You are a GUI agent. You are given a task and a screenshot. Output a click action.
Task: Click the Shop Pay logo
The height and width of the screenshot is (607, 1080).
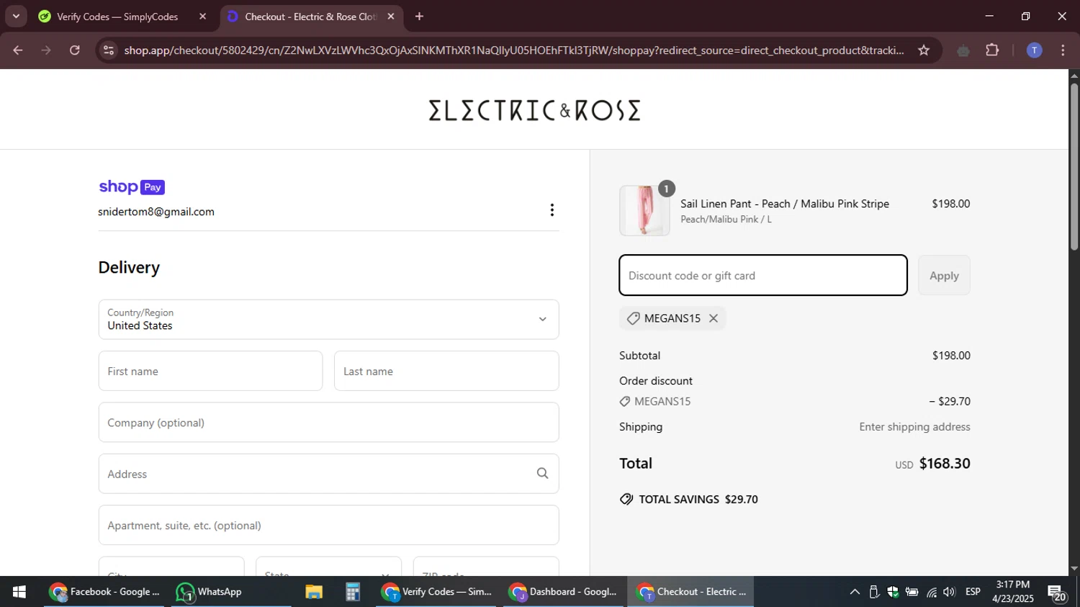(x=132, y=187)
